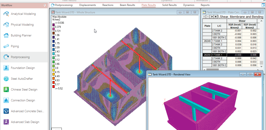Click Rendered View window title icon
266x130 pixels.
pyautogui.click(x=150, y=74)
